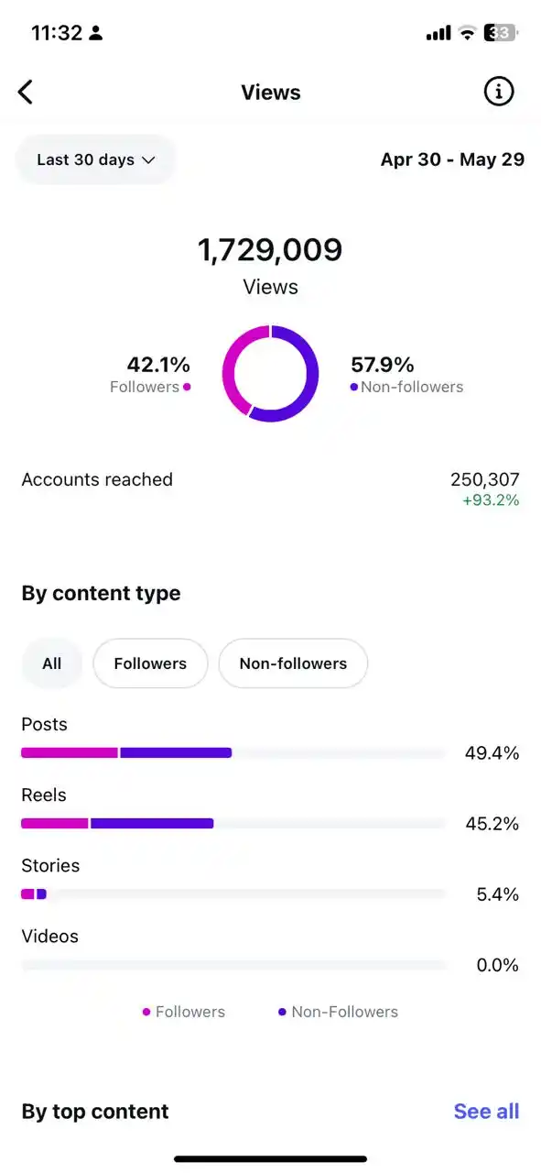Tap the Apr 30 - May 29 date range
Image resolution: width=541 pixels, height=1173 pixels.
tap(453, 159)
